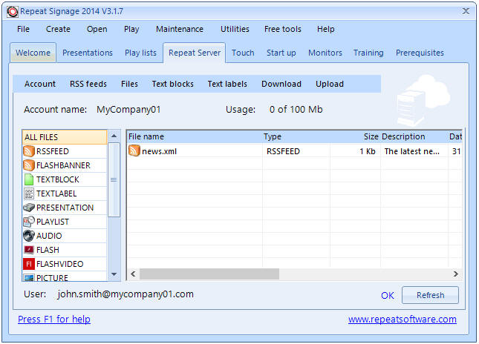Screen dimensions: 479x344
Task: Select the TEXTLABEL category label
Action: click(56, 193)
